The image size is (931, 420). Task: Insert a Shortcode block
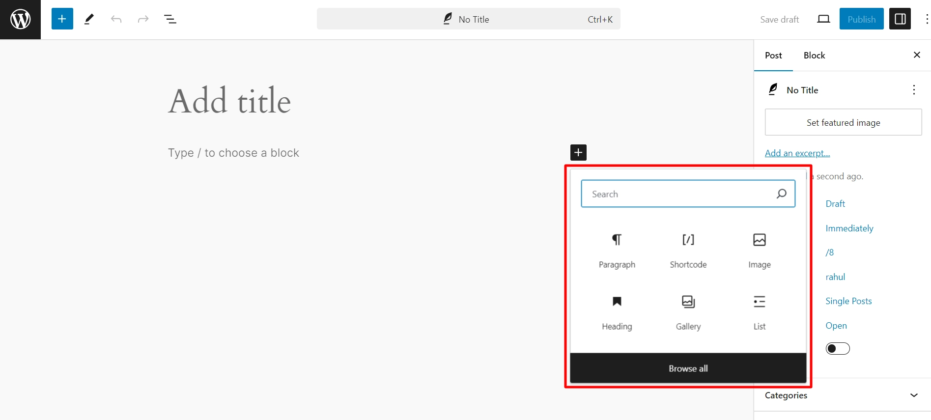tap(688, 251)
